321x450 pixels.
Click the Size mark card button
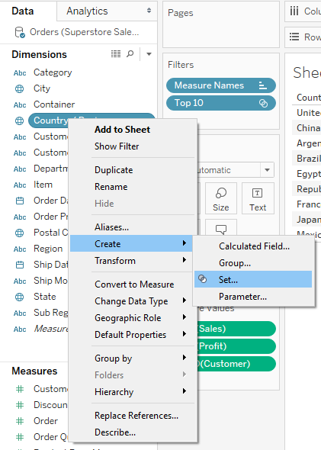click(221, 198)
